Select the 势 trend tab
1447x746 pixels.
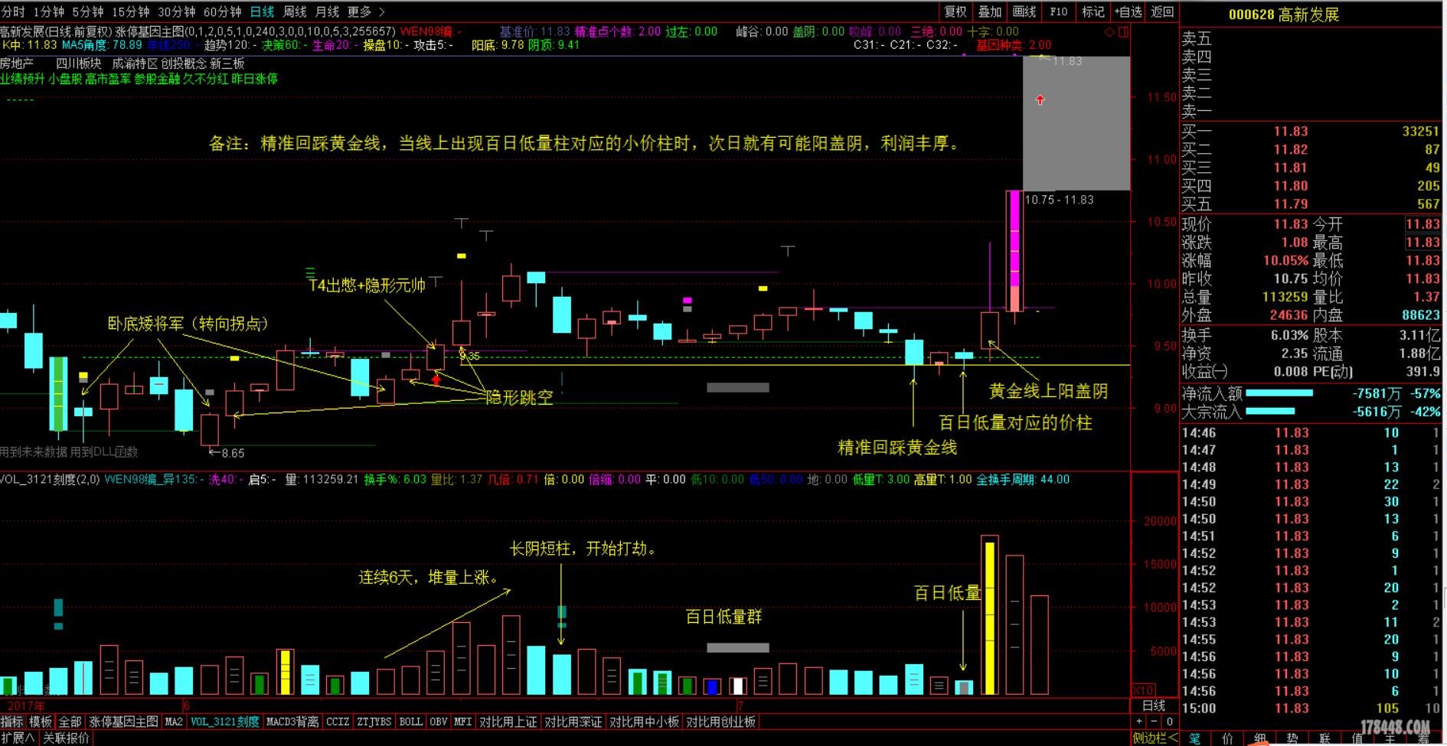[x=1292, y=738]
